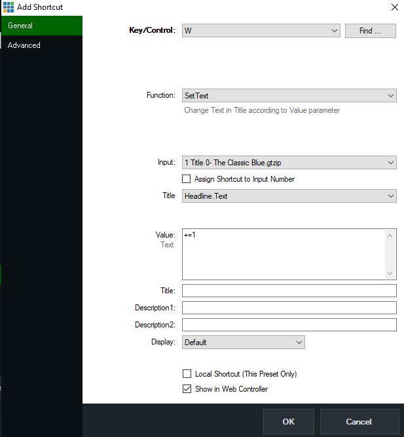
Task: Enable Assign Shortcut to Input Number
Action: point(187,179)
